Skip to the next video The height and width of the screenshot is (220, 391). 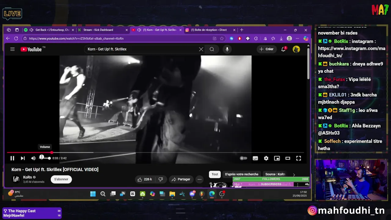pyautogui.click(x=23, y=158)
